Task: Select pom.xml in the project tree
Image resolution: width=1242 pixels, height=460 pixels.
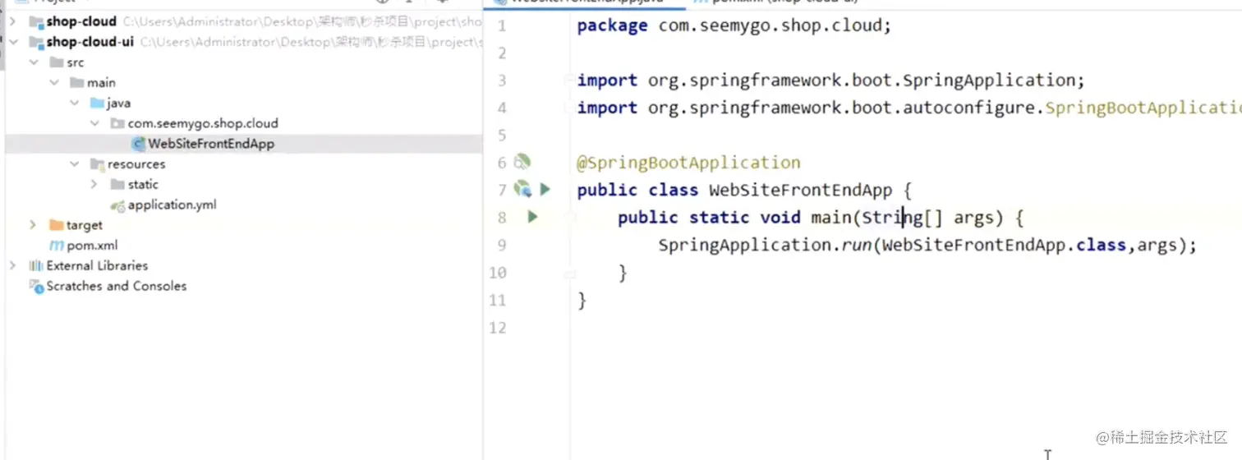Action: point(93,246)
